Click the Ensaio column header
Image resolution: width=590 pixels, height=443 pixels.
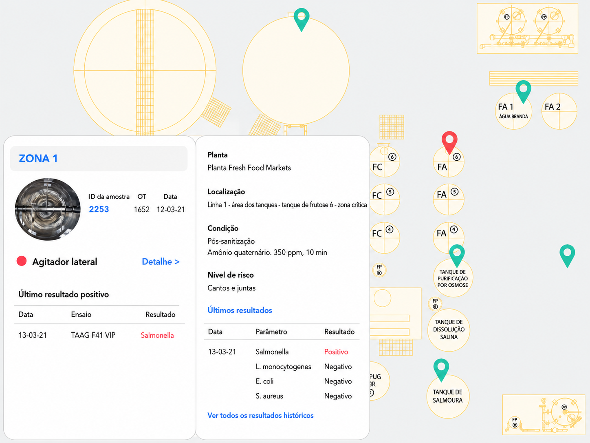click(x=81, y=315)
